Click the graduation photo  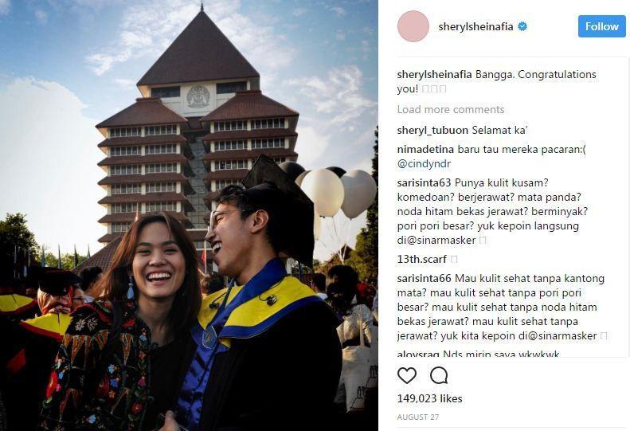point(189,215)
